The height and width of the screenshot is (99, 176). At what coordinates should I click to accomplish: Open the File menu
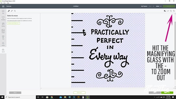click(1, 3)
